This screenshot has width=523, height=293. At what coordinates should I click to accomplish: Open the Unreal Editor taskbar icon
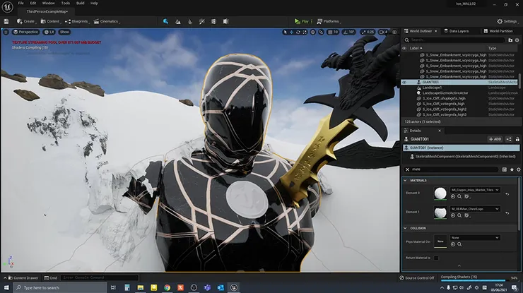[x=234, y=287]
